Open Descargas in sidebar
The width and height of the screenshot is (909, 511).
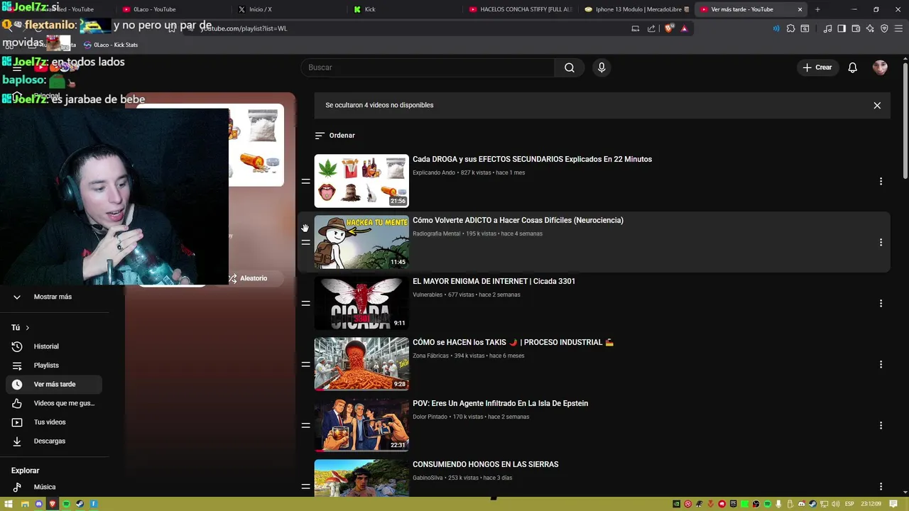54,441
